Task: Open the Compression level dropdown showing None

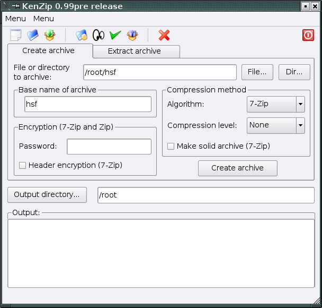Action: (275, 125)
